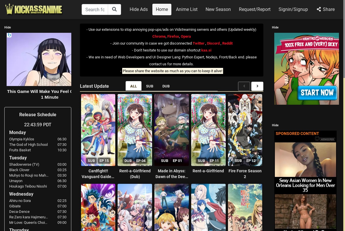Open Cardfight!! Vanguard Gaiden poster
345x231 pixels.
(x=98, y=130)
